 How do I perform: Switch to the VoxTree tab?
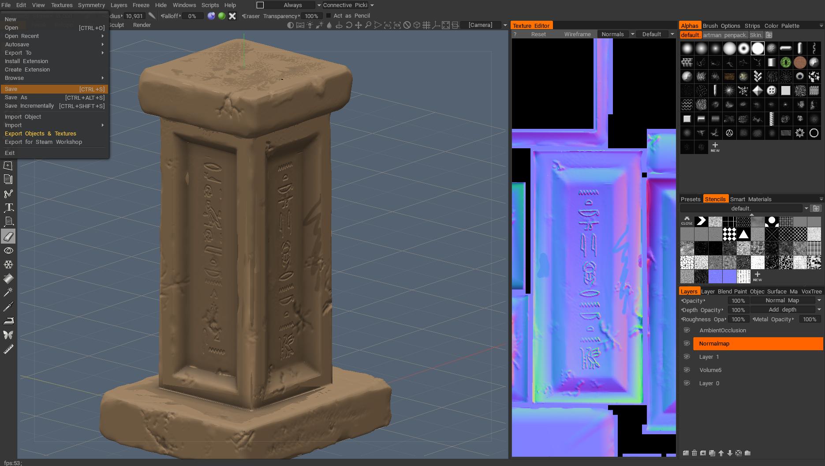811,291
